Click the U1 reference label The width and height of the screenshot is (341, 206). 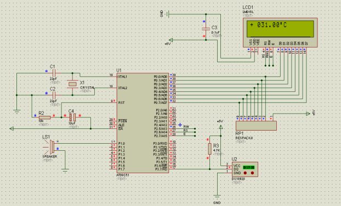[x=119, y=70]
